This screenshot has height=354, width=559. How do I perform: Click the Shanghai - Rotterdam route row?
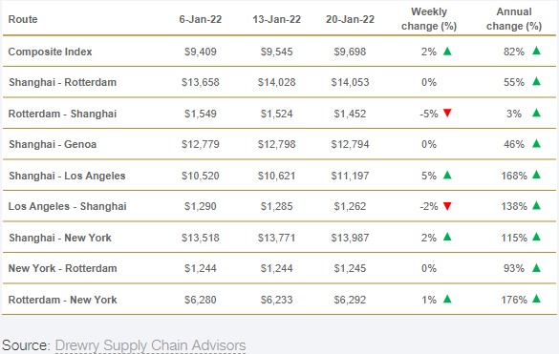(279, 82)
